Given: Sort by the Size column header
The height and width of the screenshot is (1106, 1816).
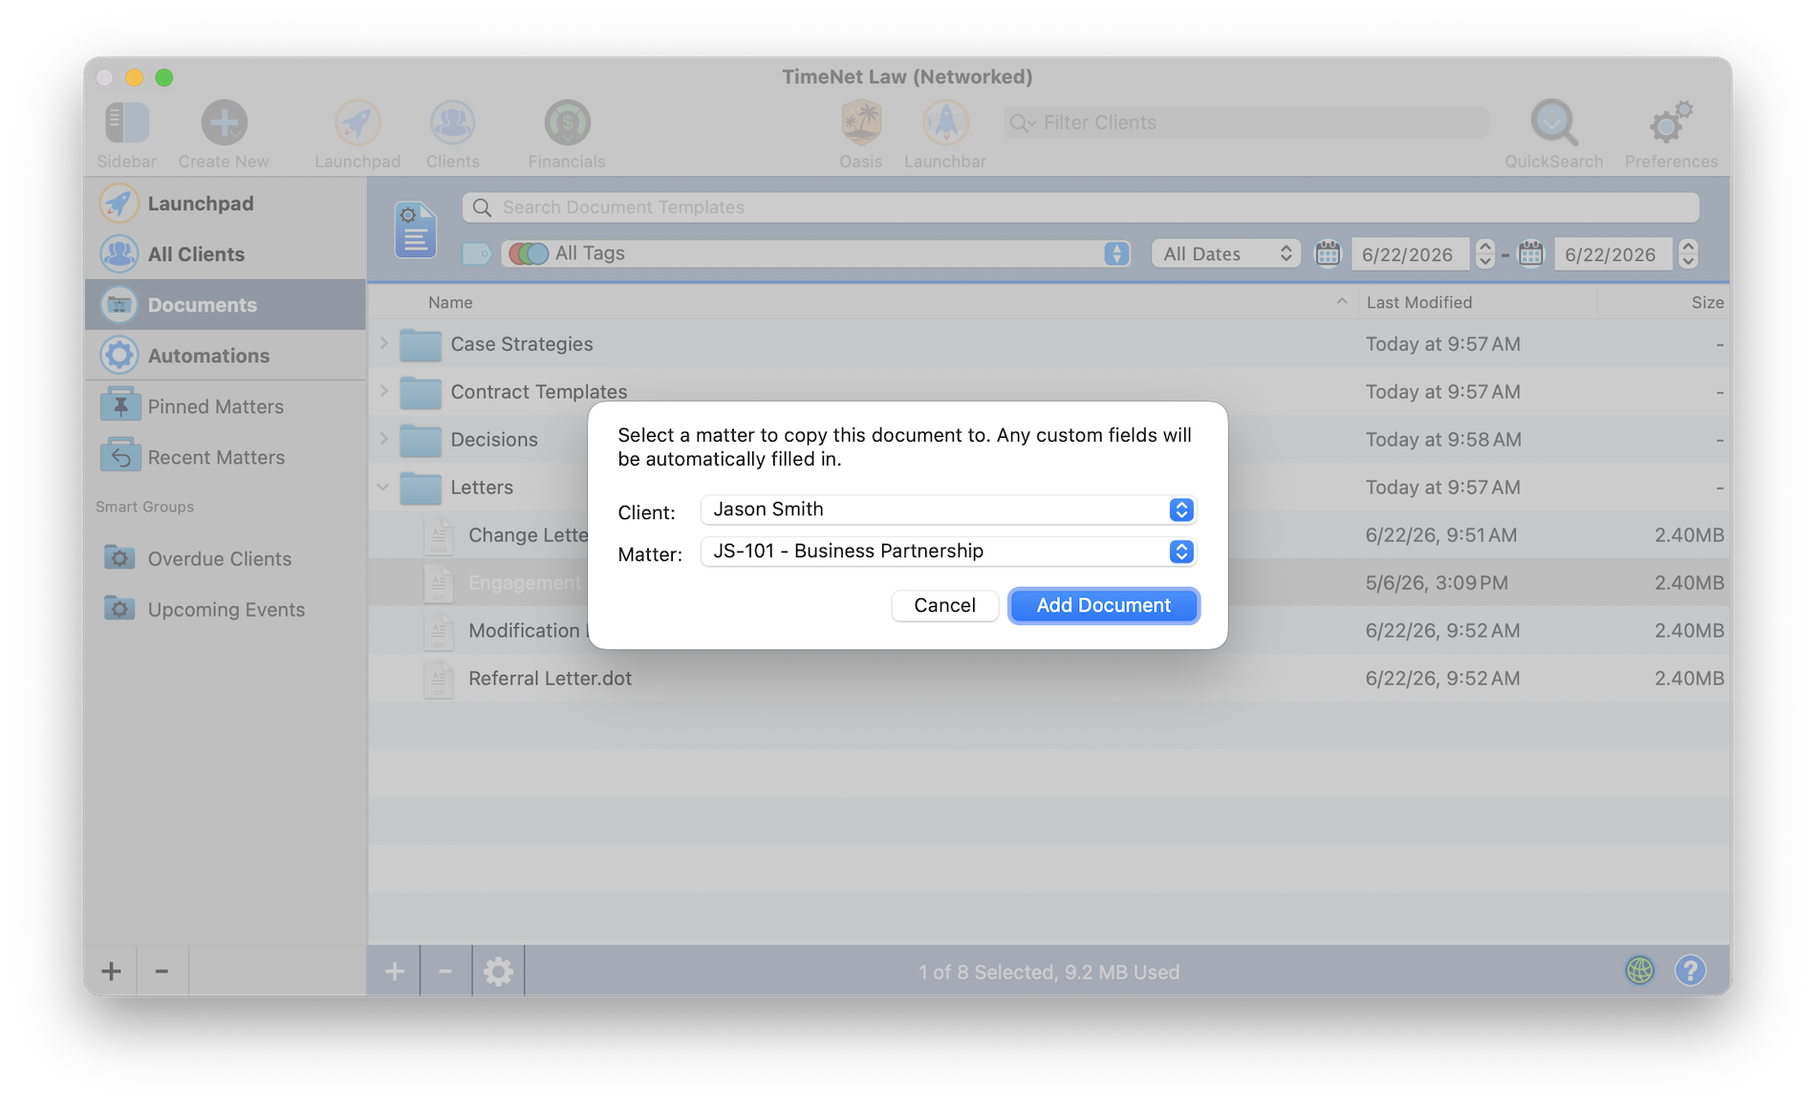Looking at the screenshot, I should tap(1707, 302).
